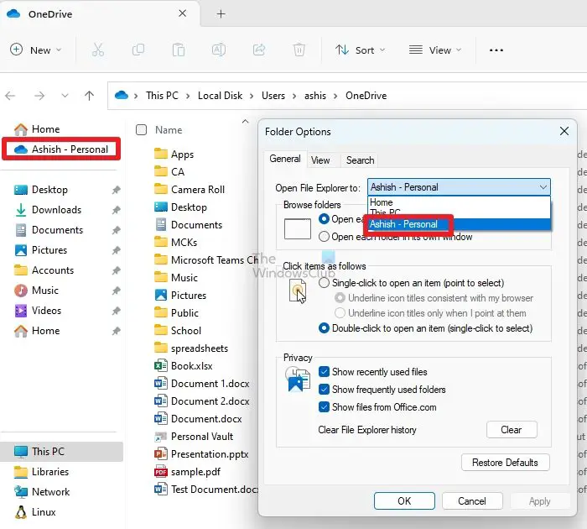Sort files by Name column header
Viewport: 587px width, 529px height.
click(169, 130)
